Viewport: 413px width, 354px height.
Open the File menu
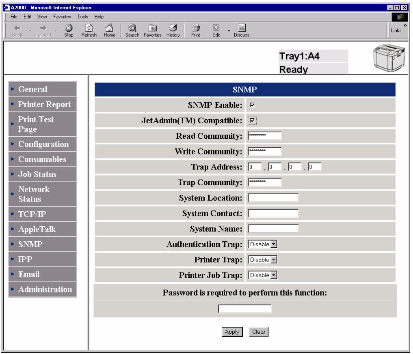pyautogui.click(x=14, y=17)
